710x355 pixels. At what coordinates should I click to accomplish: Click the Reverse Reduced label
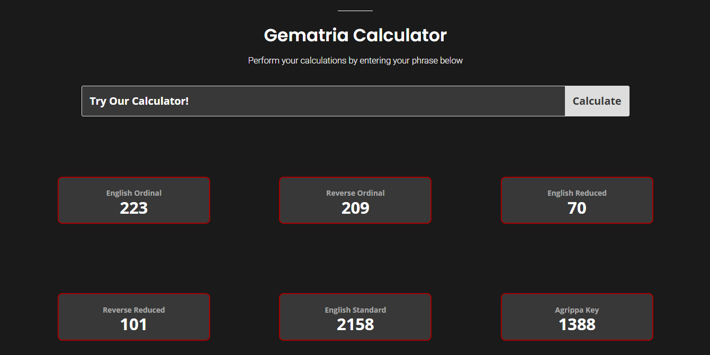134,310
